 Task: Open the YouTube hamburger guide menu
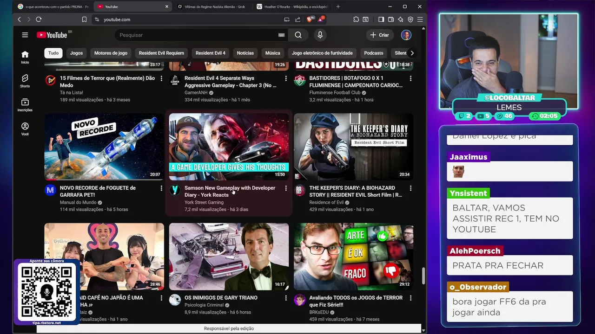25,35
